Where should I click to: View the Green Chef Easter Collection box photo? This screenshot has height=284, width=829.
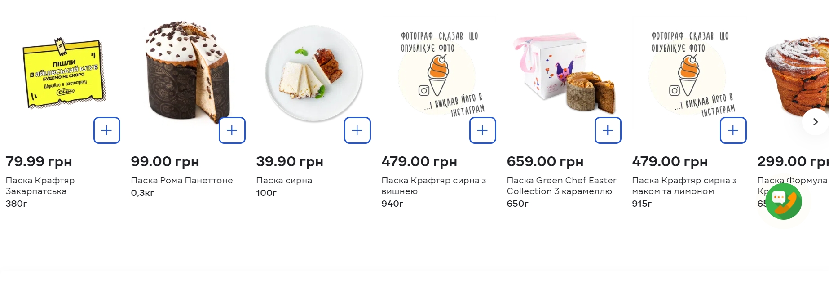[x=564, y=73]
